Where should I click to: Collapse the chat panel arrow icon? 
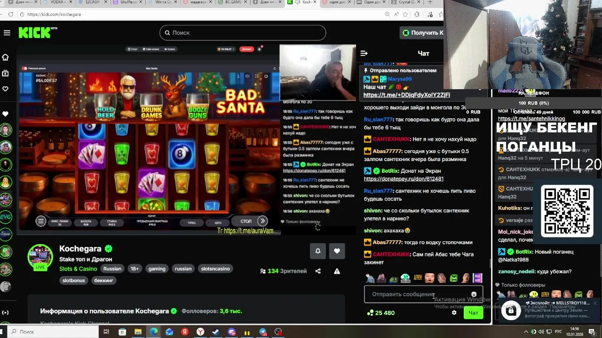[x=364, y=53]
